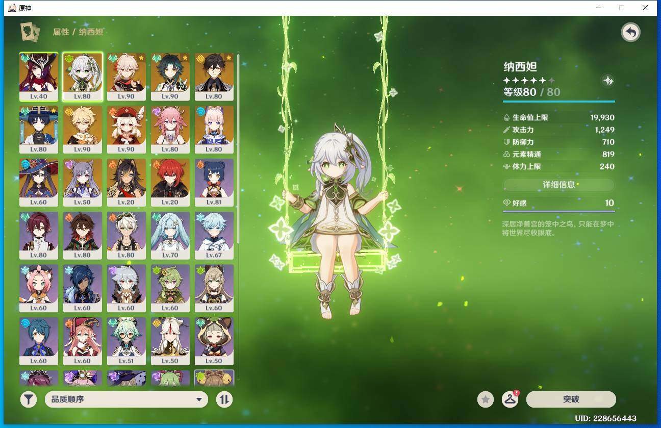The image size is (661, 428).
Task: Select the highlighted Nahida Lv.80 portrait
Action: [83, 77]
